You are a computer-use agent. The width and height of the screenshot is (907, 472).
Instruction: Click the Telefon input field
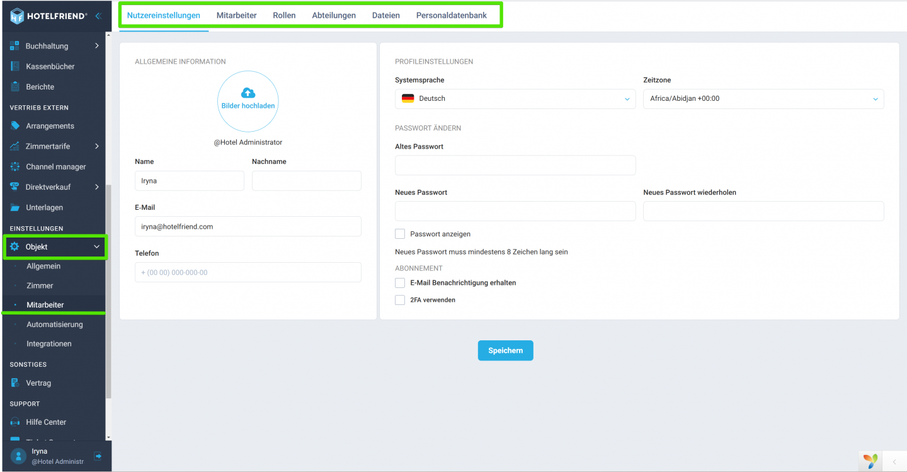pos(248,272)
